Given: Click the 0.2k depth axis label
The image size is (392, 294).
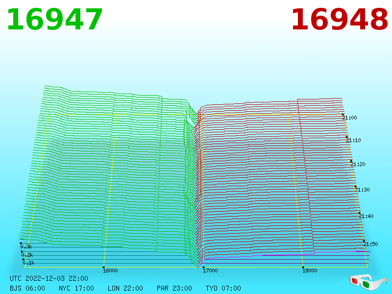Looking at the screenshot, I should (27, 255).
